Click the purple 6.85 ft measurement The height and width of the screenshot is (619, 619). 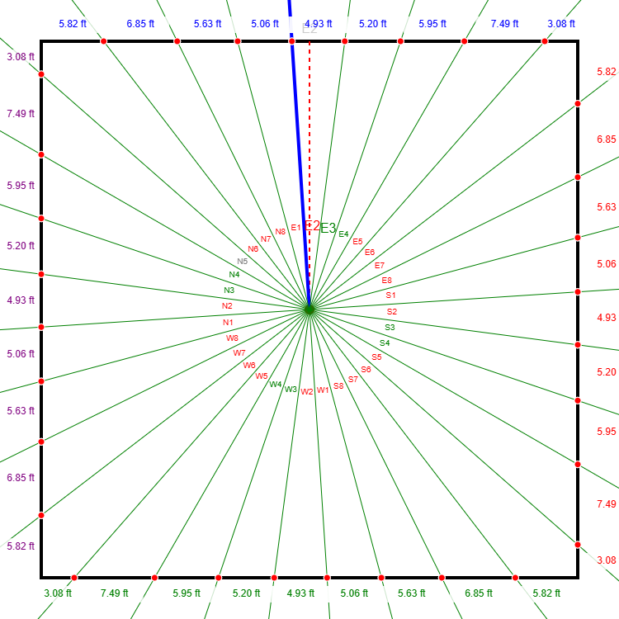21,478
